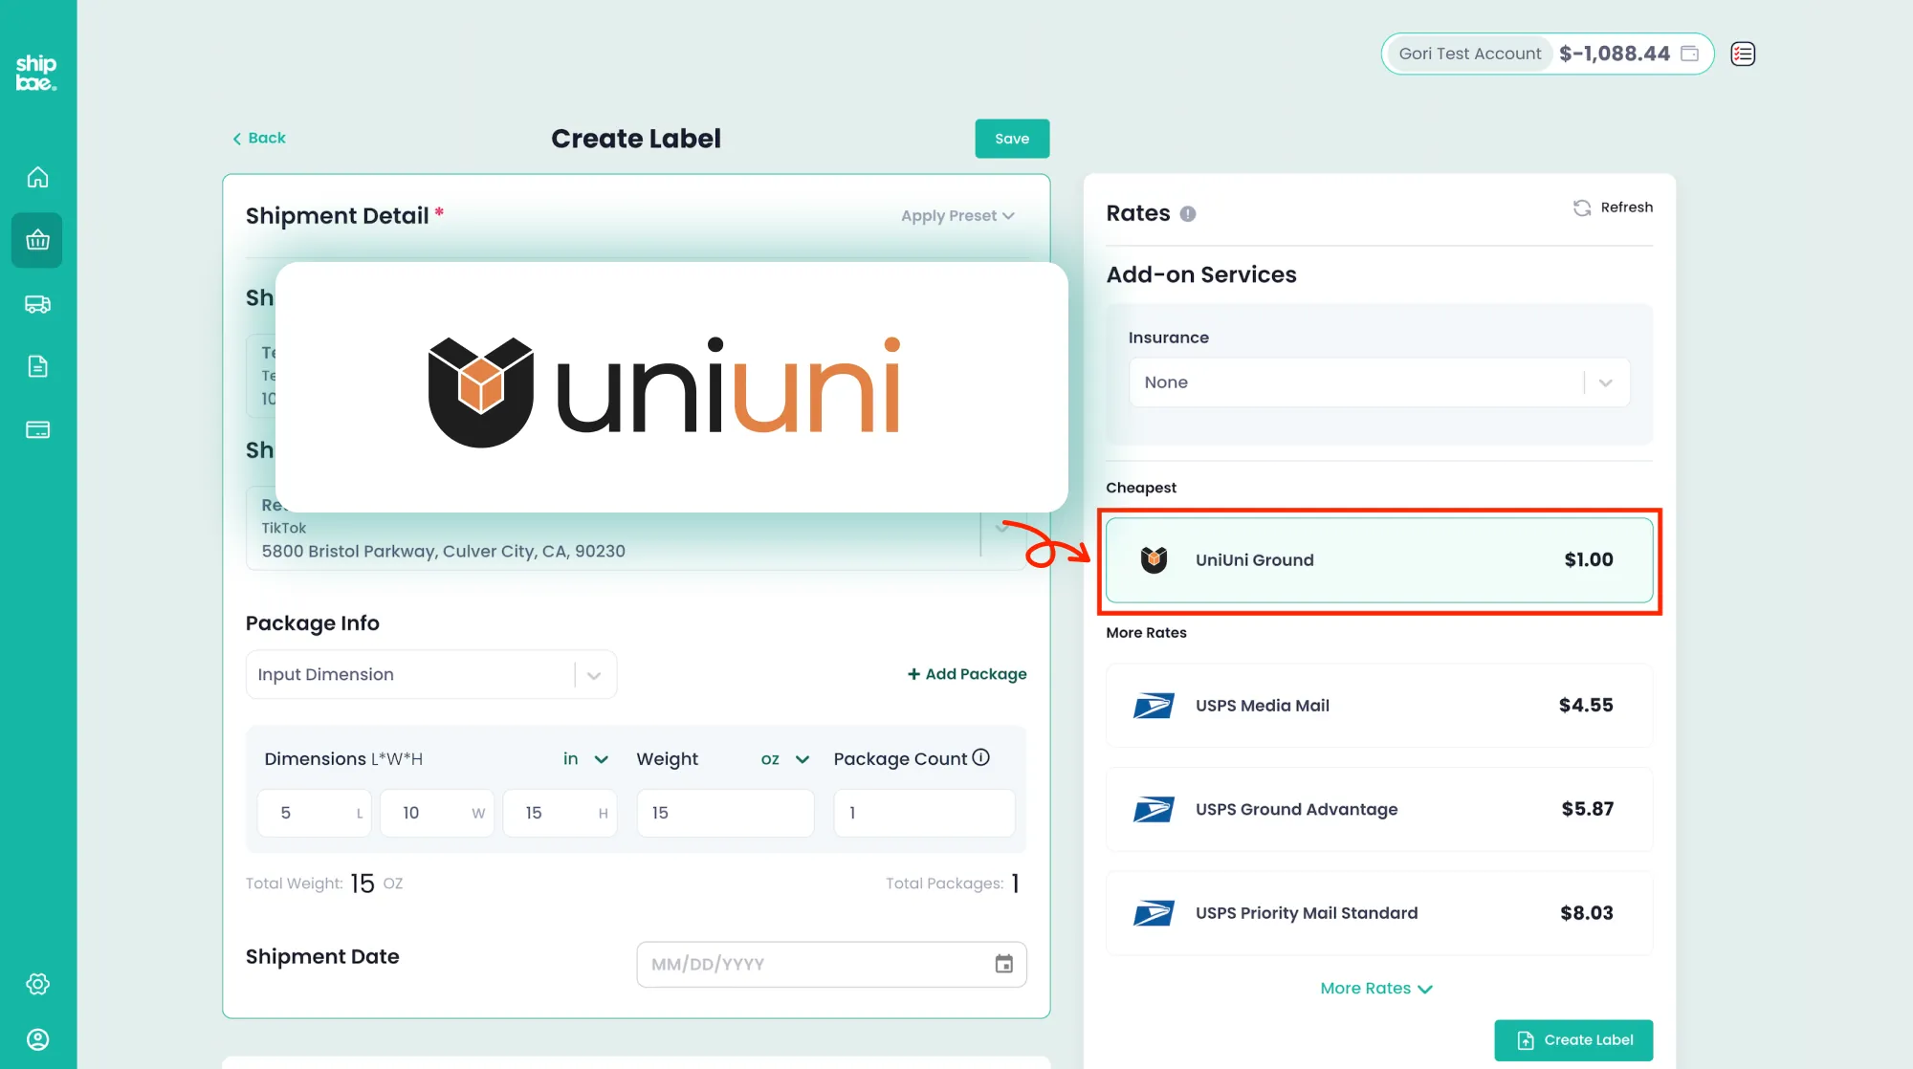Select the UniUni Ground $1.00 rate
This screenshot has width=1913, height=1069.
[x=1379, y=560]
